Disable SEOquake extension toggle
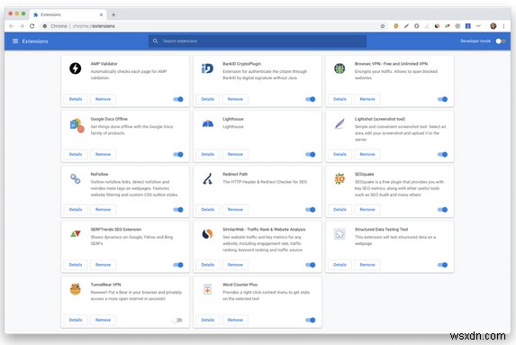 (x=443, y=210)
